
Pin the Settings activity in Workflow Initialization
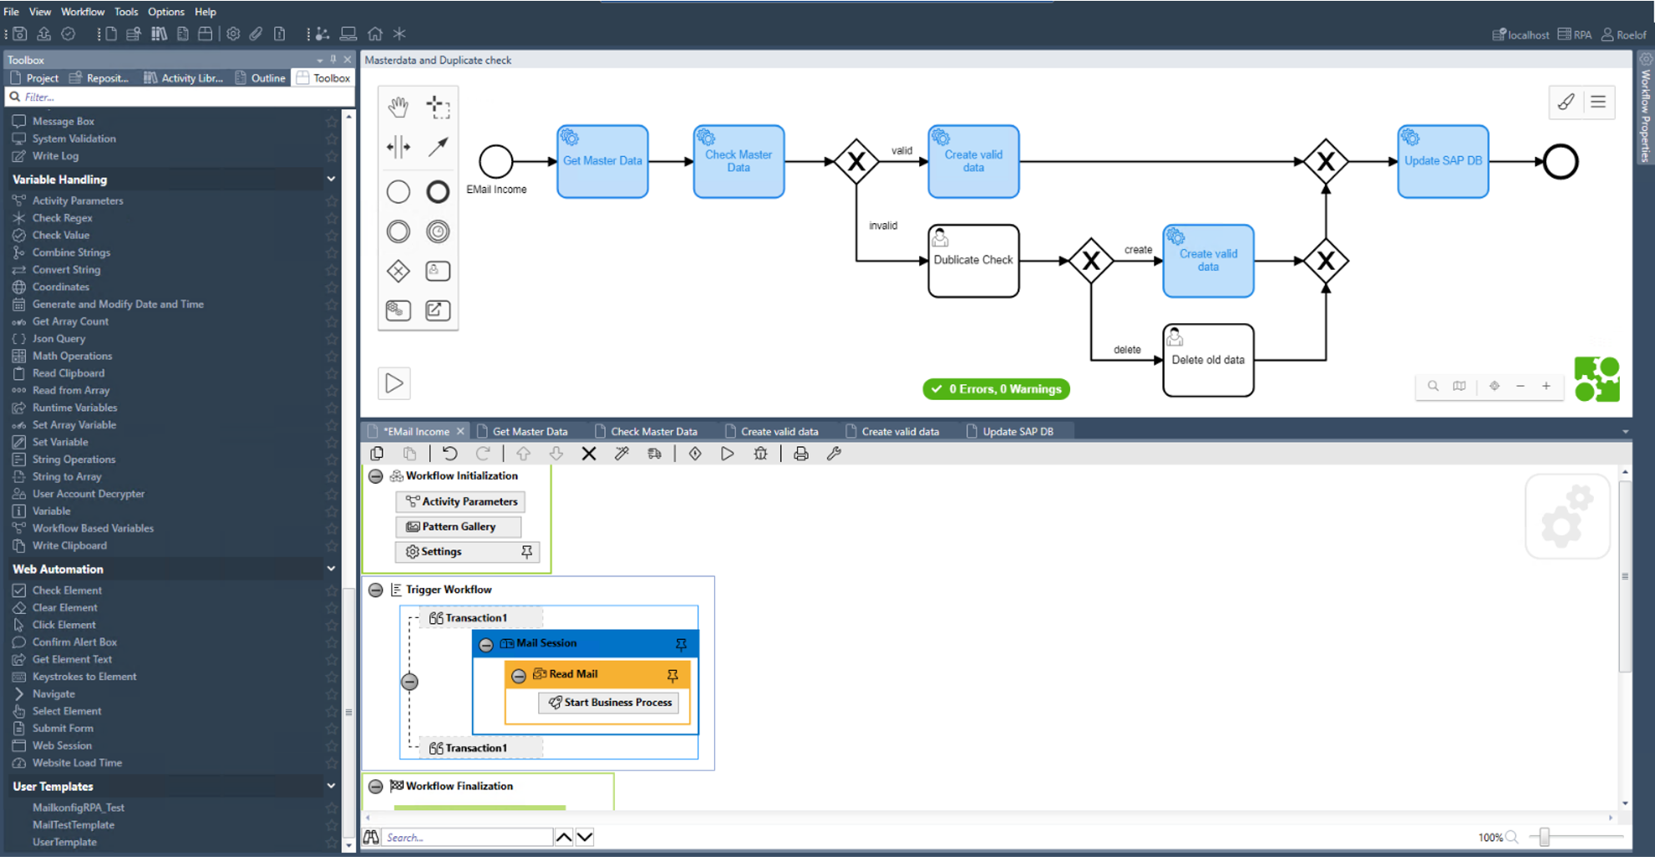[x=527, y=551]
